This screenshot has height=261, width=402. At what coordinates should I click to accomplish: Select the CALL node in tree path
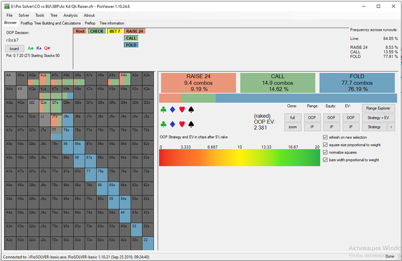point(131,38)
